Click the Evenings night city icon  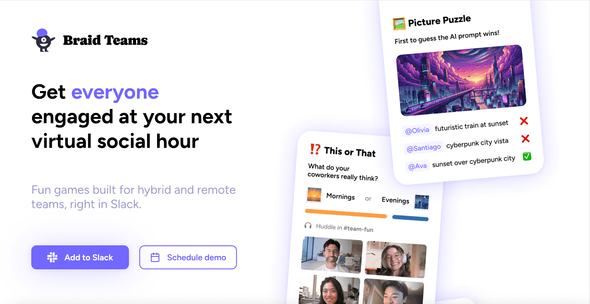pos(422,202)
